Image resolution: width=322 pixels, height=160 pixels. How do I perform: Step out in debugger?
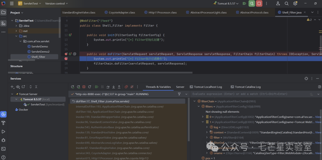pos(119,87)
